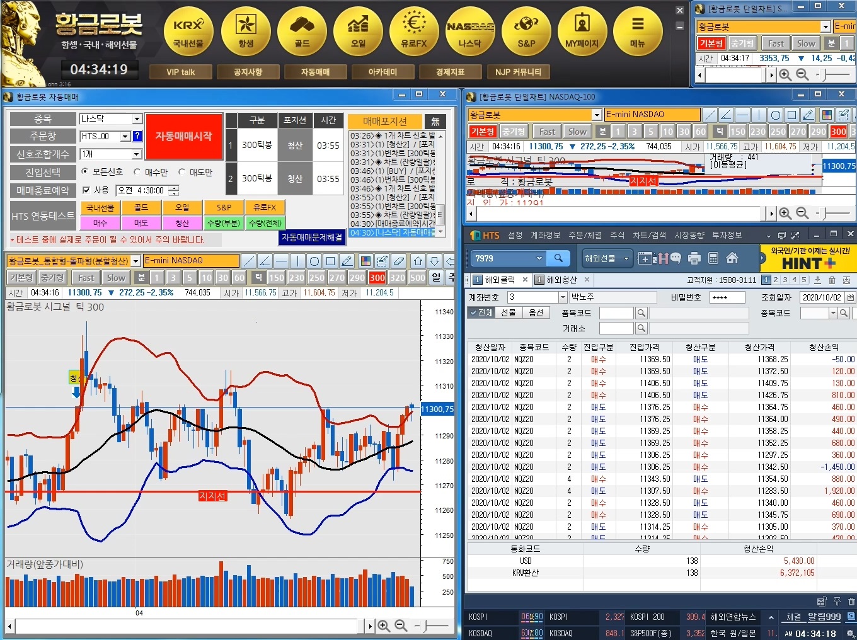Select vertical line tool in NASDAQ-100 window
857x640 pixels.
[759, 115]
